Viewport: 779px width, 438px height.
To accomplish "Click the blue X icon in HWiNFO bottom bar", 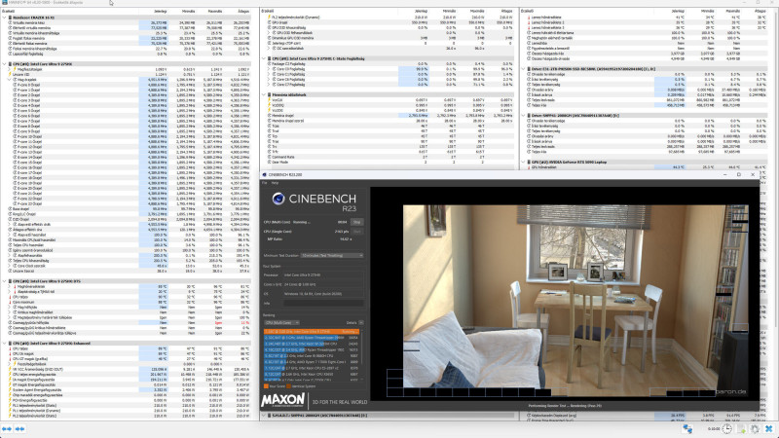I will 769,429.
